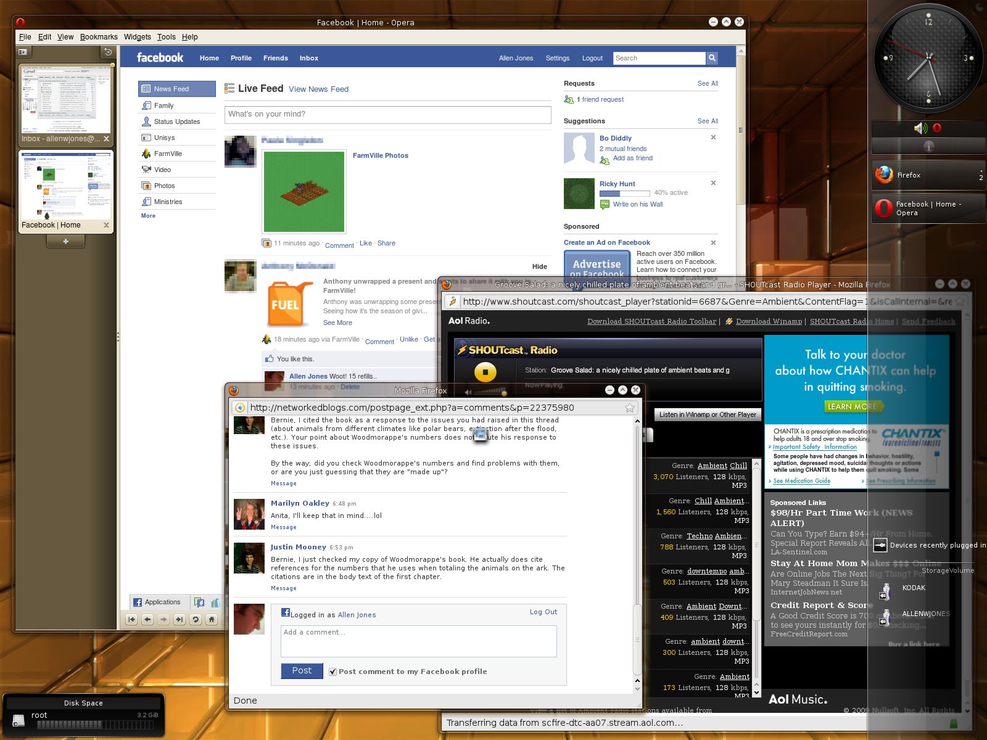987x740 pixels.
Task: Click Opera back arrow button
Action: tap(147, 620)
